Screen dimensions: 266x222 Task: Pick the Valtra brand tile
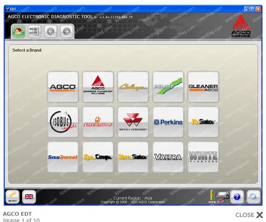[168, 157]
